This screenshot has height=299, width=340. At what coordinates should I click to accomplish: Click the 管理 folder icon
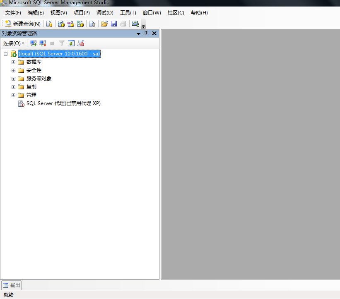pyautogui.click(x=21, y=95)
